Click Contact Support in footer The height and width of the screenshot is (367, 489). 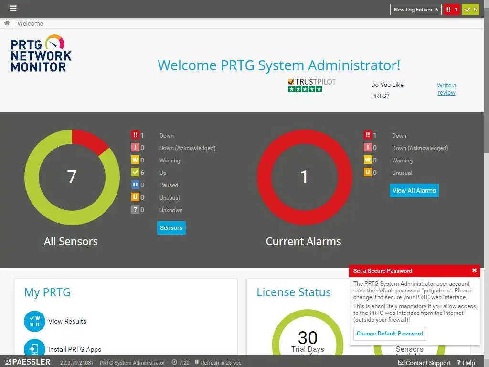click(425, 363)
